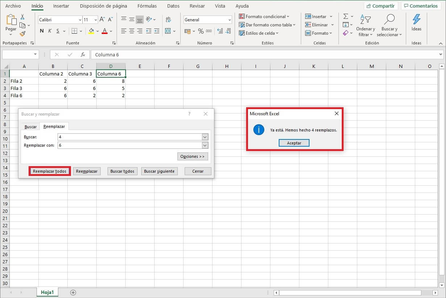Click the percent style icon
The image size is (446, 298).
tap(201, 31)
